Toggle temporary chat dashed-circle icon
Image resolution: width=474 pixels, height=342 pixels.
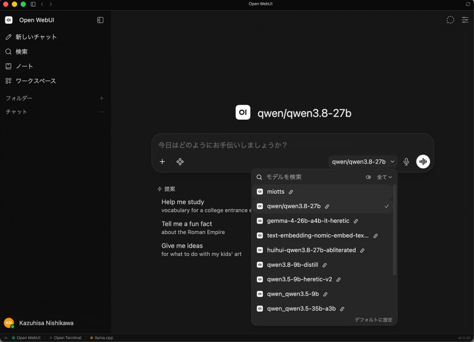click(x=450, y=20)
